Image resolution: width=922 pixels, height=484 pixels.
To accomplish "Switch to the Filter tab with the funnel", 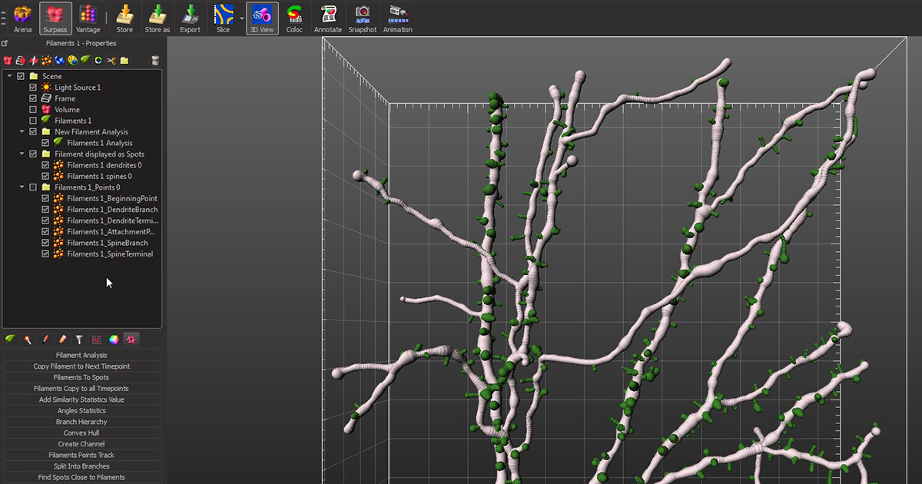I will (79, 339).
